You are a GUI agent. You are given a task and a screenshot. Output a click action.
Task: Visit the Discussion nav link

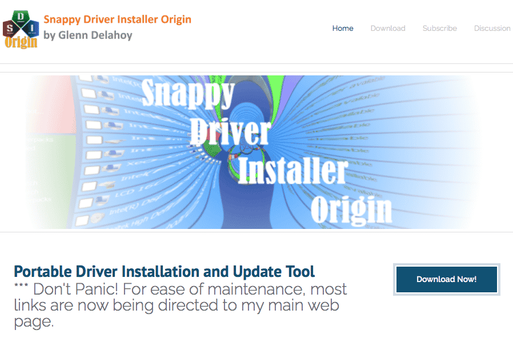point(492,29)
